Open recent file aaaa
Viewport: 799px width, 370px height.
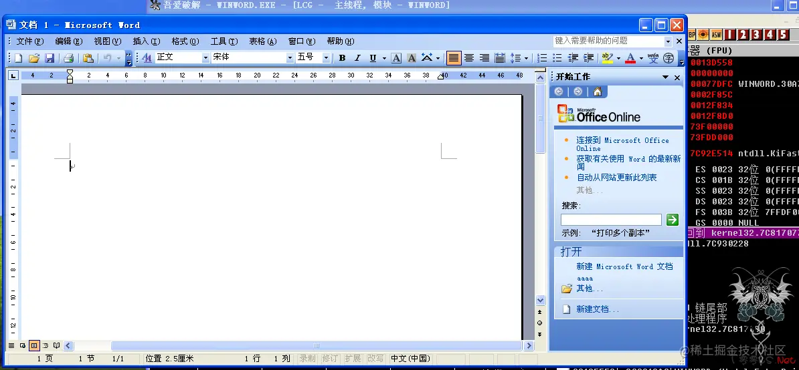coord(584,279)
